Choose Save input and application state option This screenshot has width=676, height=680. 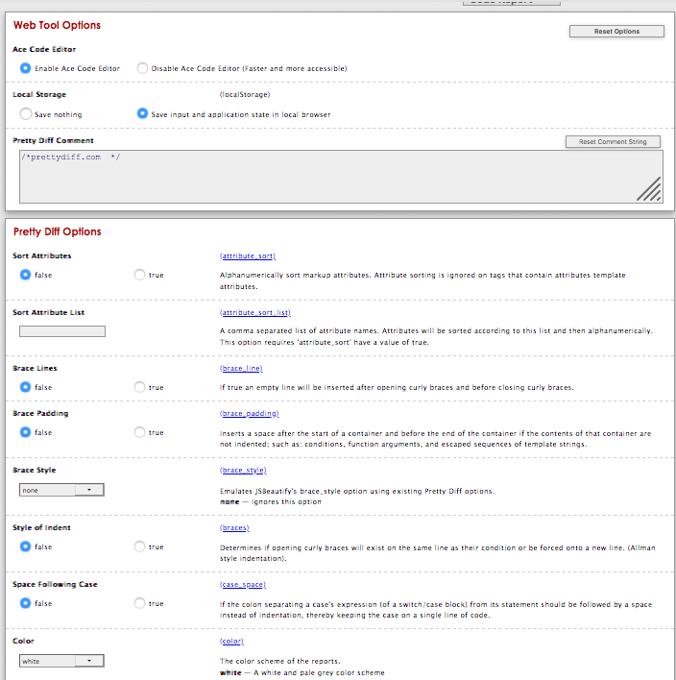coord(142,113)
